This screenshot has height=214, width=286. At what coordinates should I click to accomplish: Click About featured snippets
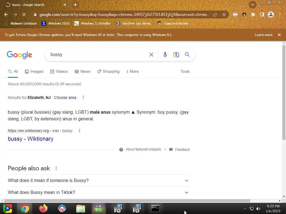click(143, 149)
